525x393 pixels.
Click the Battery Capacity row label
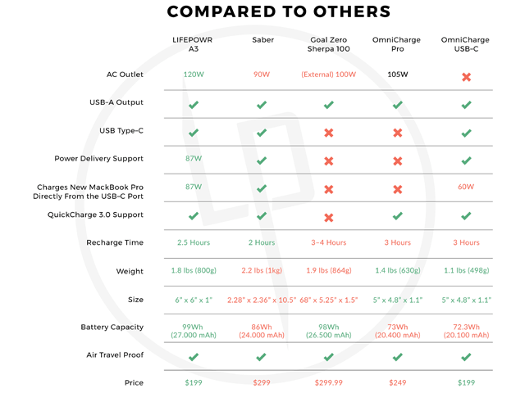click(x=112, y=327)
